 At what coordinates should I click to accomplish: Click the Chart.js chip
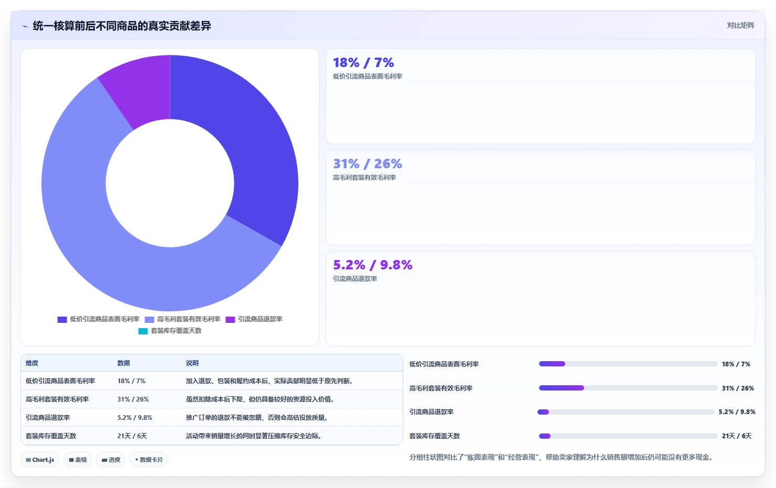[x=40, y=460]
